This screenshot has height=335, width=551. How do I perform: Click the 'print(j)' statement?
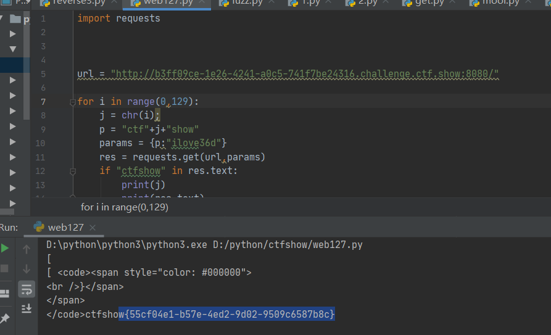[x=143, y=185]
